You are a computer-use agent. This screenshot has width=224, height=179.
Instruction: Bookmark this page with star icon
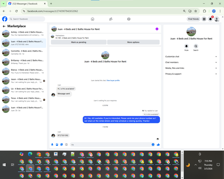pos(196,11)
